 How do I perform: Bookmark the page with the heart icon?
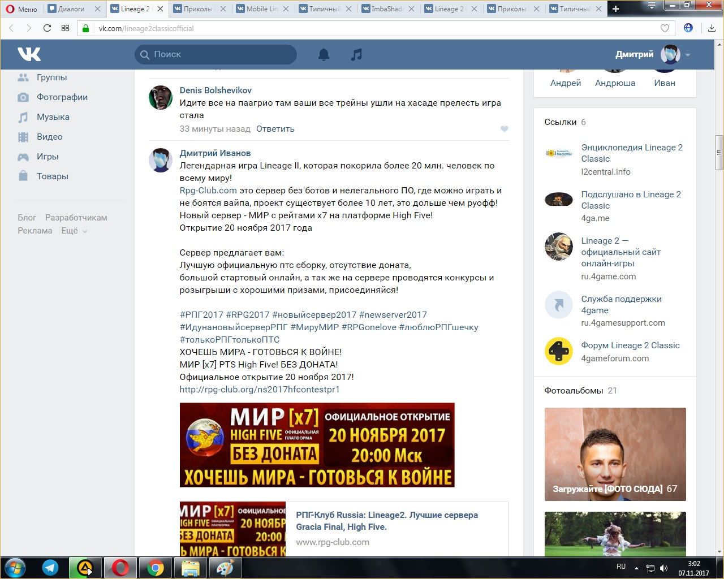[x=665, y=28]
